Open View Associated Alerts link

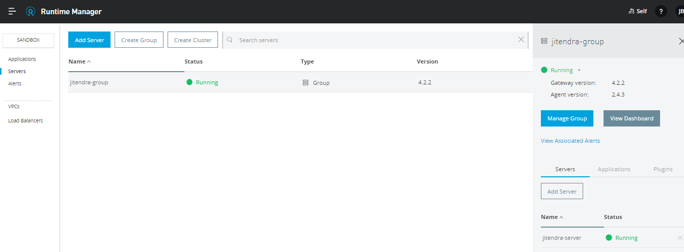tap(570, 141)
